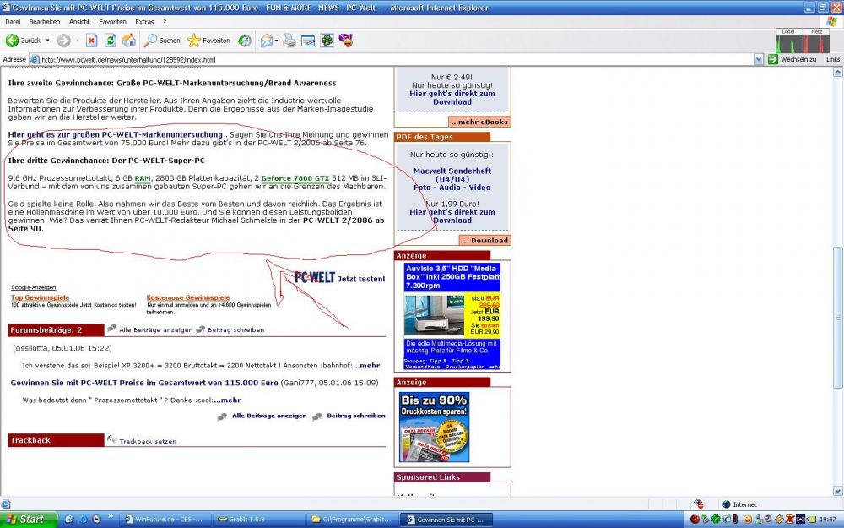The height and width of the screenshot is (528, 844).
Task: Switch to WinFuture.de taskbar window
Action: click(165, 520)
